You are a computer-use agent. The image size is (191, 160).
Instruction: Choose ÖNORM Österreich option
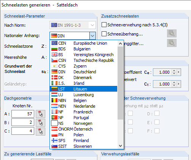coord(84,129)
